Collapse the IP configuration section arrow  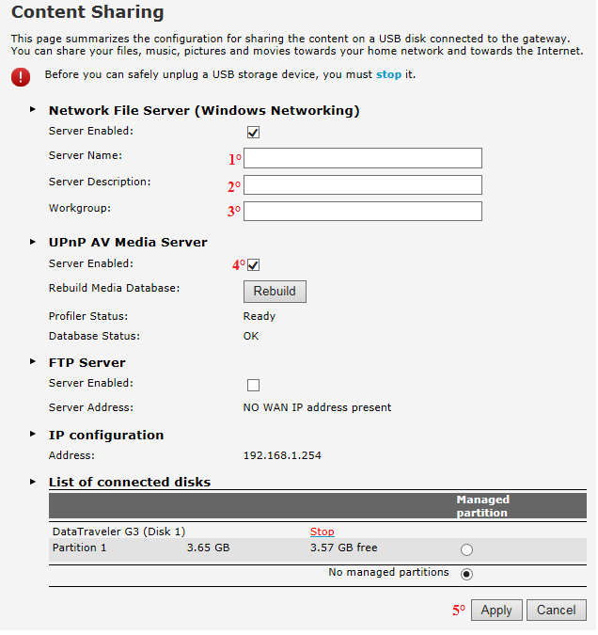coord(33,435)
